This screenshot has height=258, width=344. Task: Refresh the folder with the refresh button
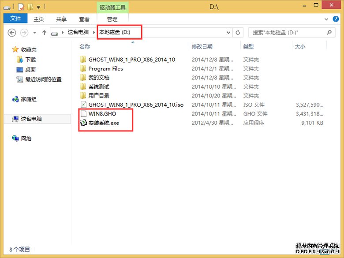[x=238, y=33]
